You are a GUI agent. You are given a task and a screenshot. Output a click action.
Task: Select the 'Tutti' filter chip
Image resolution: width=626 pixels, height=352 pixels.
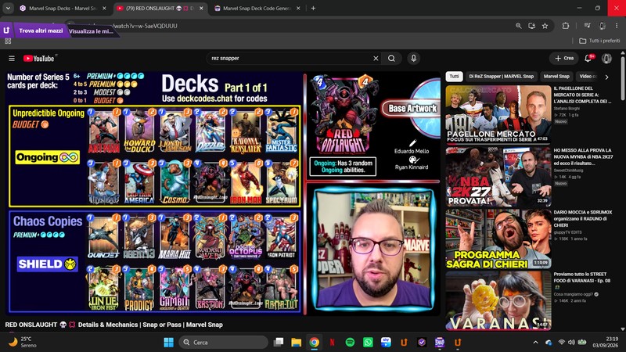(x=454, y=76)
